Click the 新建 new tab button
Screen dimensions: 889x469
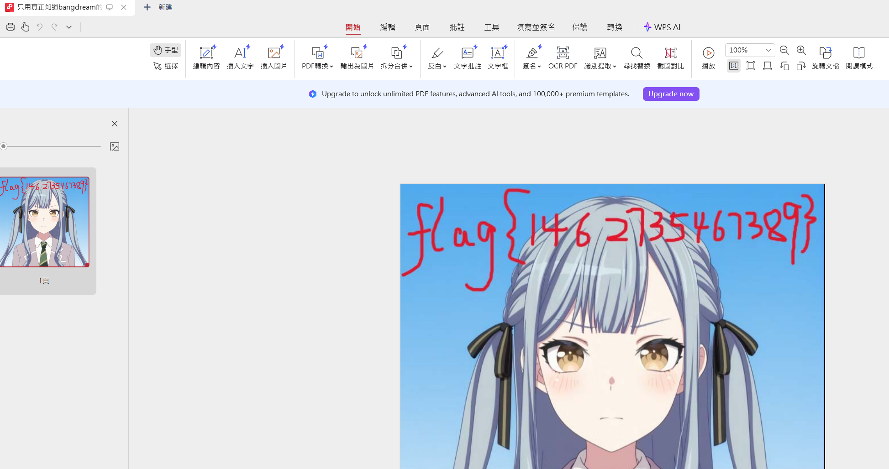click(158, 7)
